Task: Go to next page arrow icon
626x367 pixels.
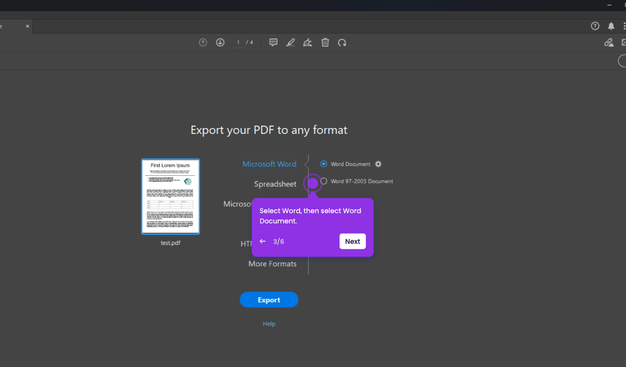Action: [220, 43]
